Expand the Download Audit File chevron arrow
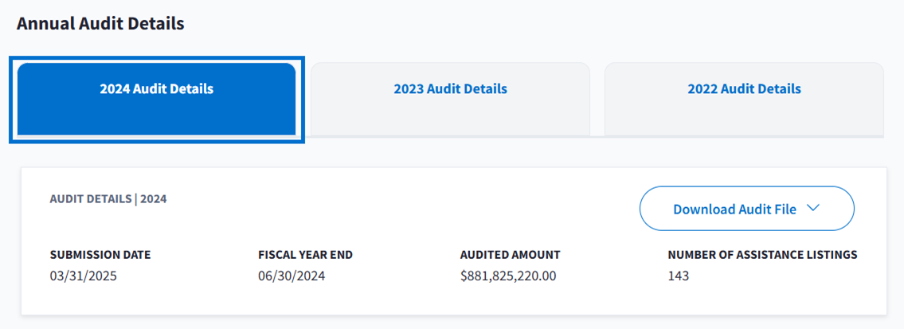 813,209
